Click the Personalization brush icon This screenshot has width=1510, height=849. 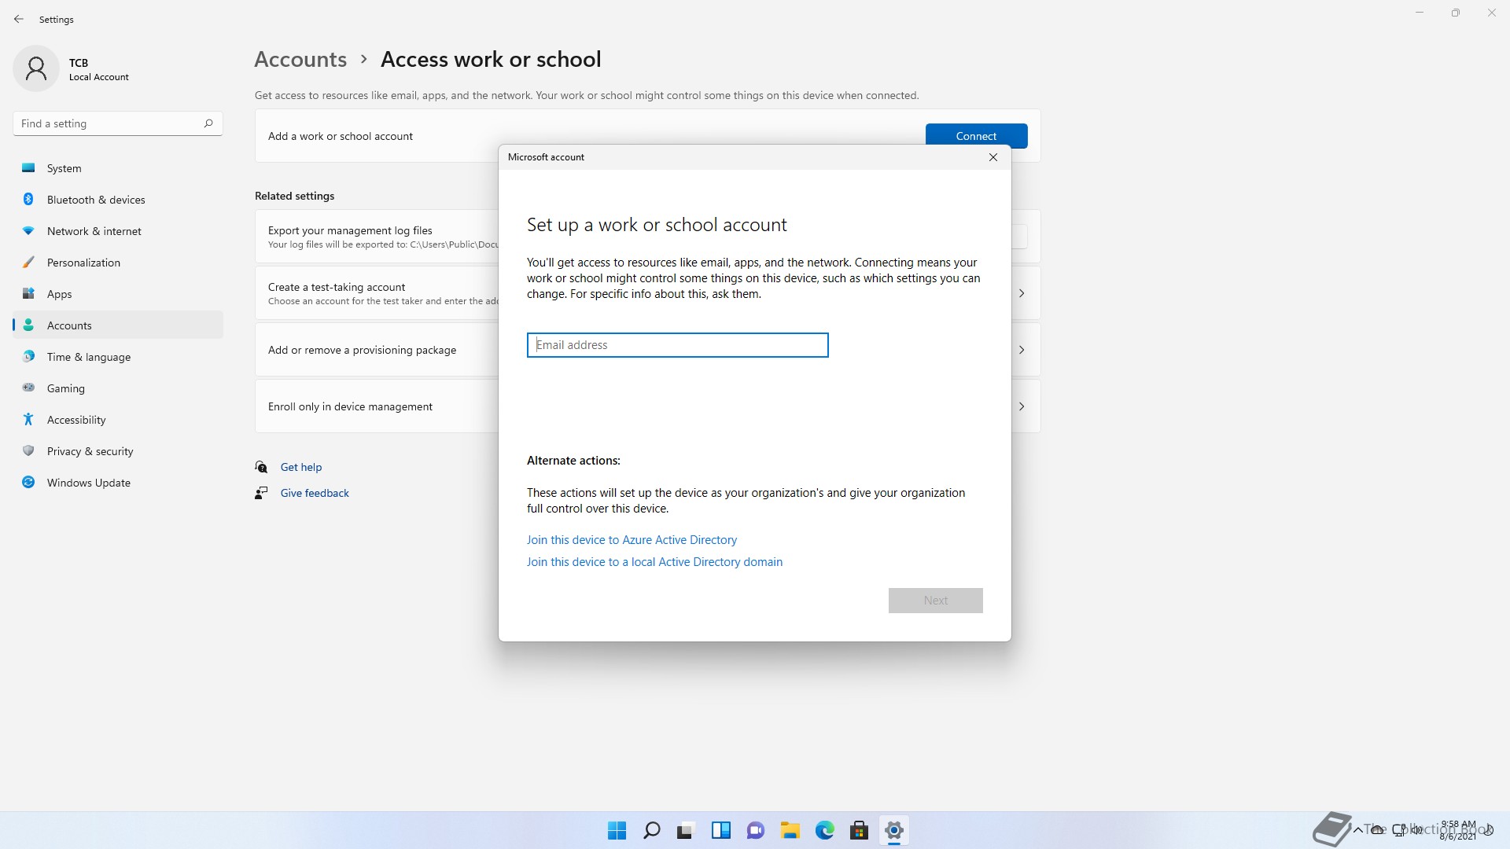pyautogui.click(x=28, y=262)
